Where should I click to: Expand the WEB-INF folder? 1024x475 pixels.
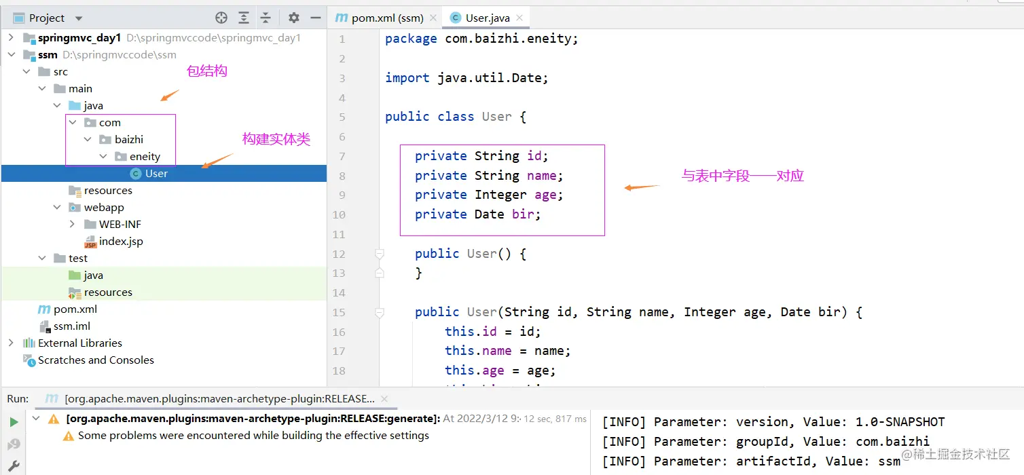click(x=72, y=225)
